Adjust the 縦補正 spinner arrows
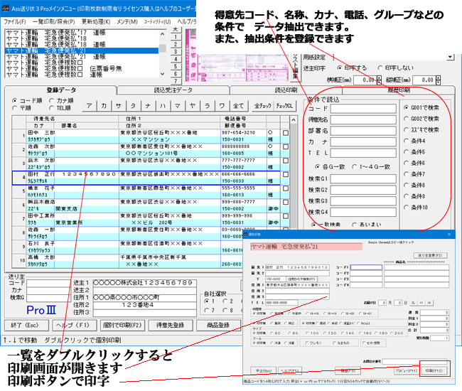 (x=439, y=80)
